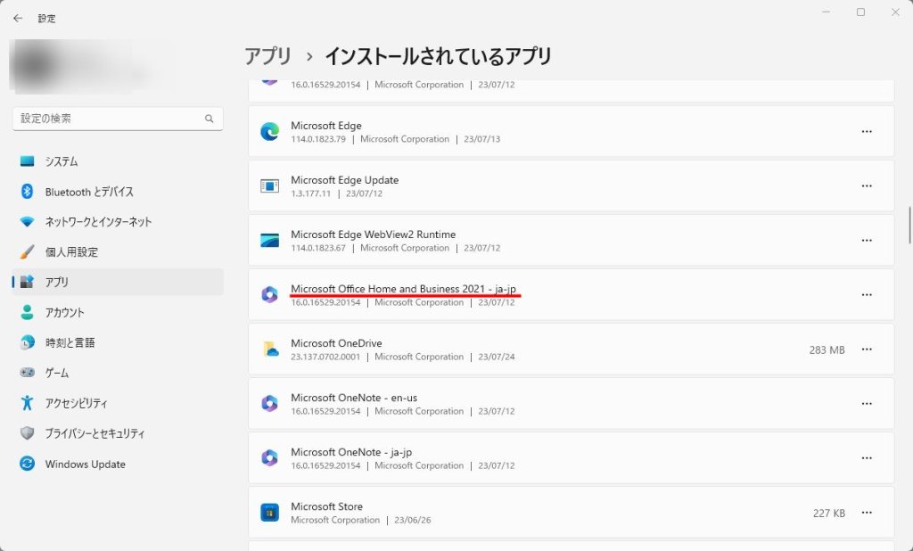
Task: Open ネットワークとインターネット Wi-Fi icon
Action: click(27, 222)
